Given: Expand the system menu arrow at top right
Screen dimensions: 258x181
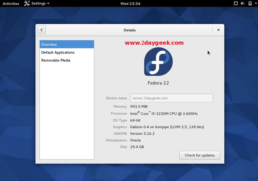Looking at the screenshot, I should point(256,3).
